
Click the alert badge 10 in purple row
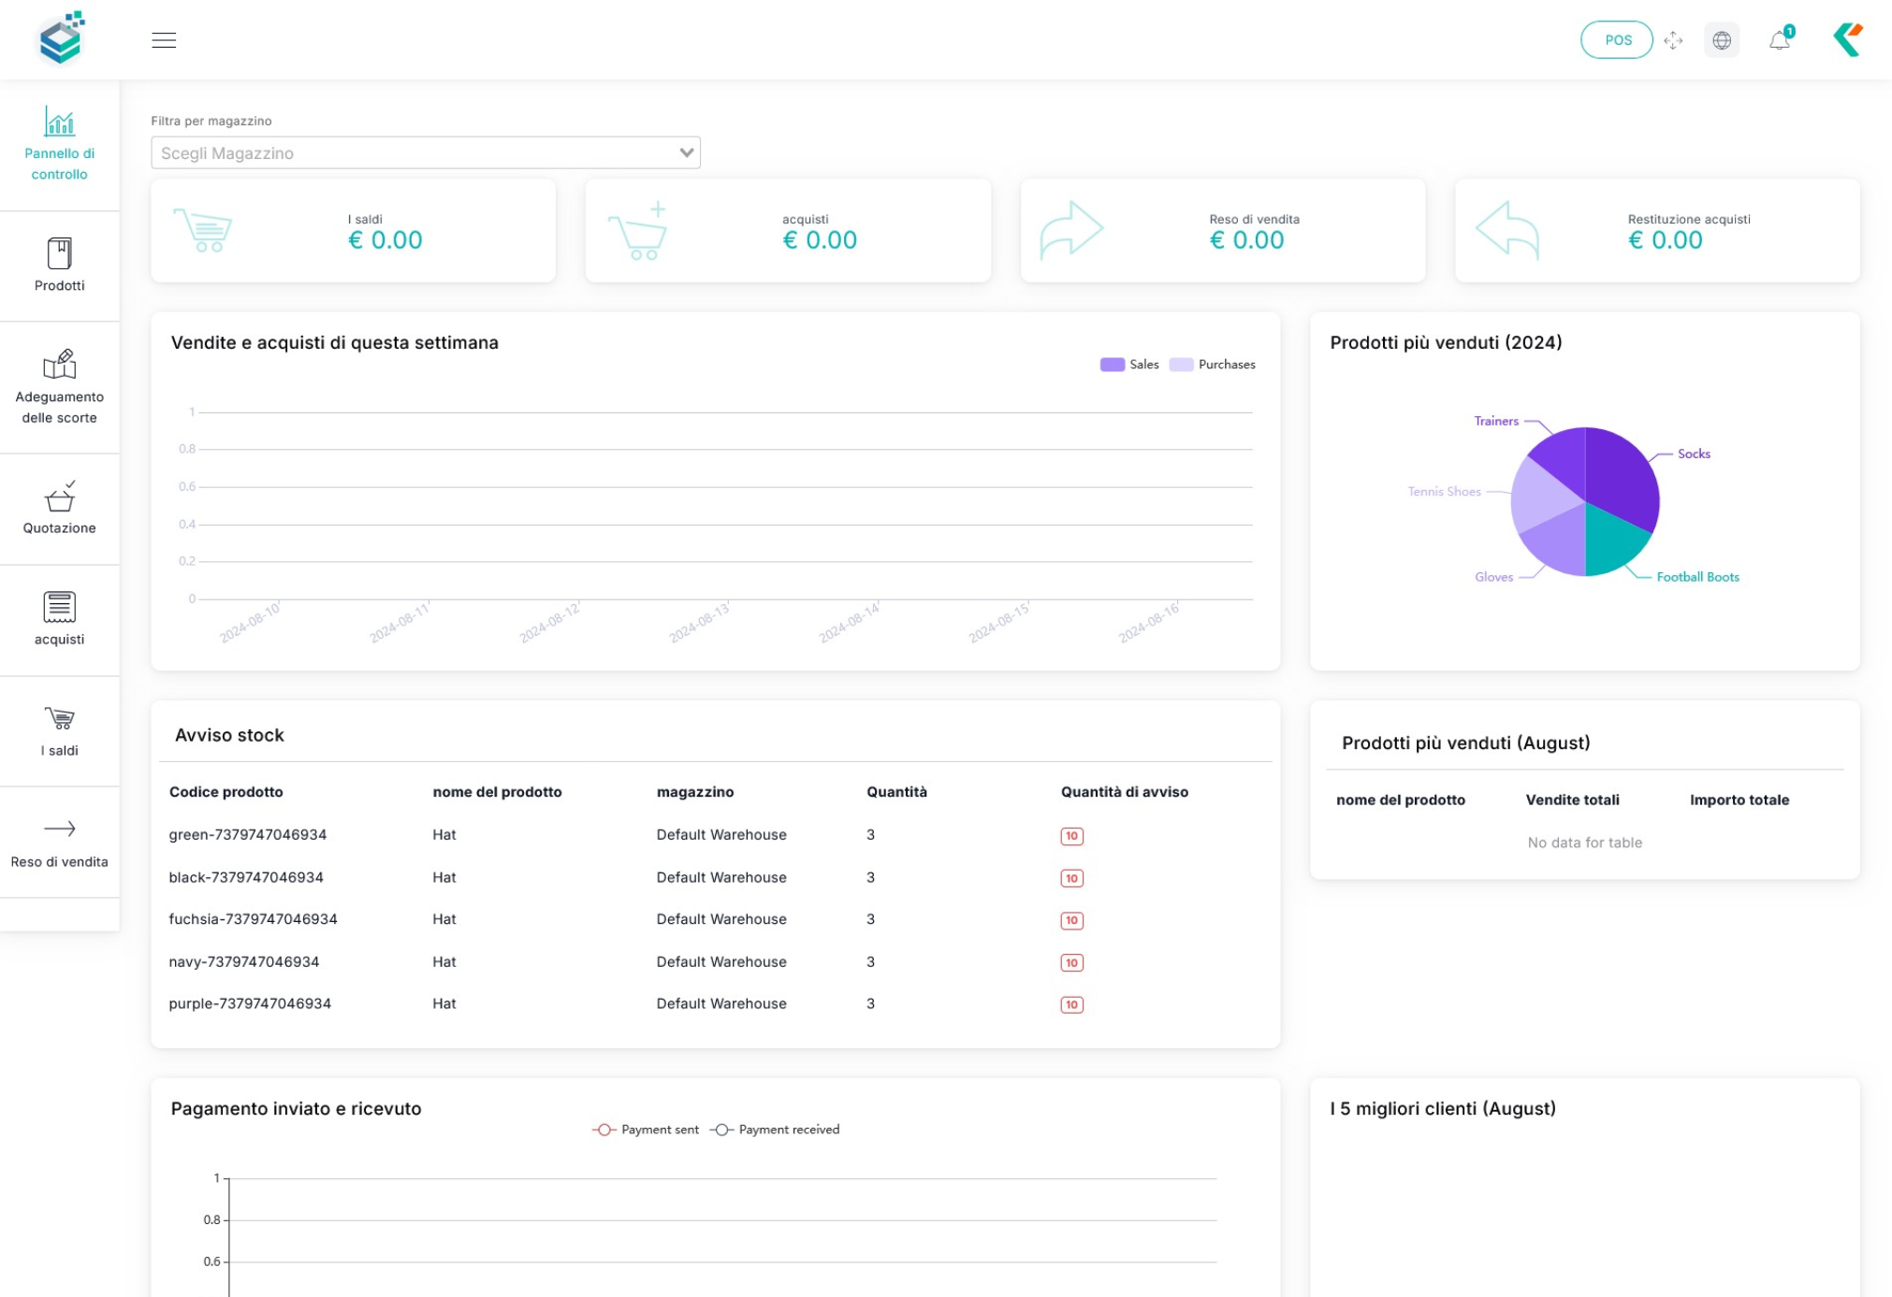pyautogui.click(x=1071, y=1004)
